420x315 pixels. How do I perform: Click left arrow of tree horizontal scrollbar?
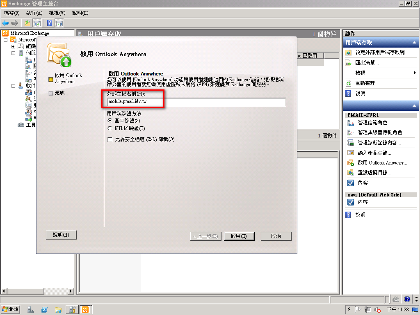(4, 291)
